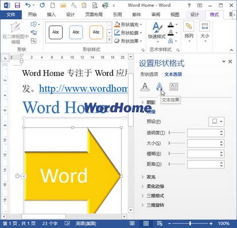
Task: Select the blue outline Abc shape style
Action: [x=76, y=32]
